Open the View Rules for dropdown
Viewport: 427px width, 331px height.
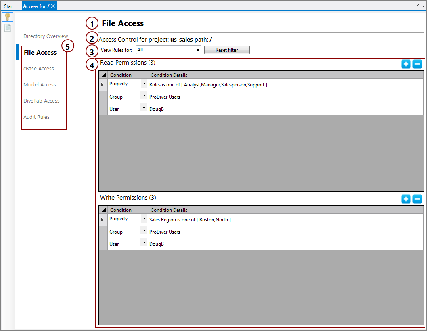(x=197, y=50)
